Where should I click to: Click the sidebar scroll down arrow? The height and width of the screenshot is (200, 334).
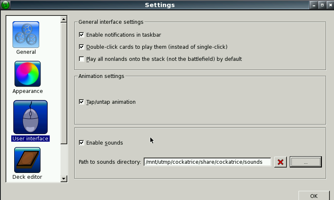tap(64, 178)
